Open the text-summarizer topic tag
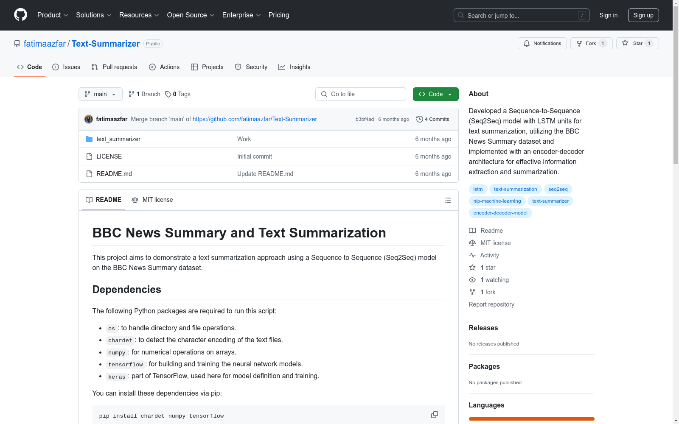679x424 pixels. [x=550, y=201]
